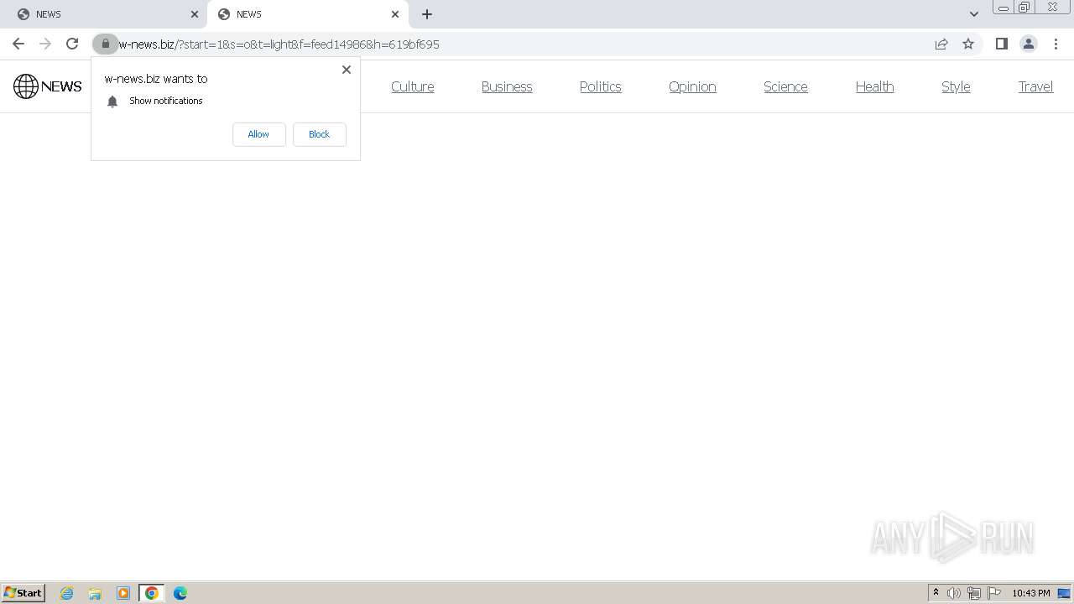The image size is (1074, 604).
Task: Select Chrome in the taskbar
Action: (x=152, y=593)
